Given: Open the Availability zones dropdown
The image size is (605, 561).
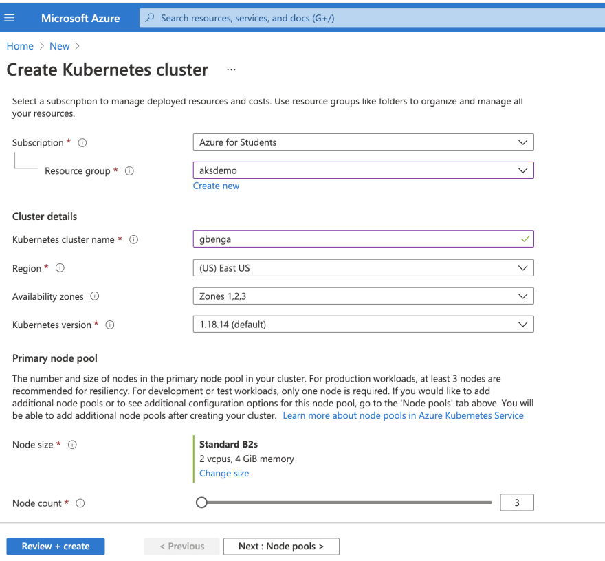Looking at the screenshot, I should tap(364, 296).
